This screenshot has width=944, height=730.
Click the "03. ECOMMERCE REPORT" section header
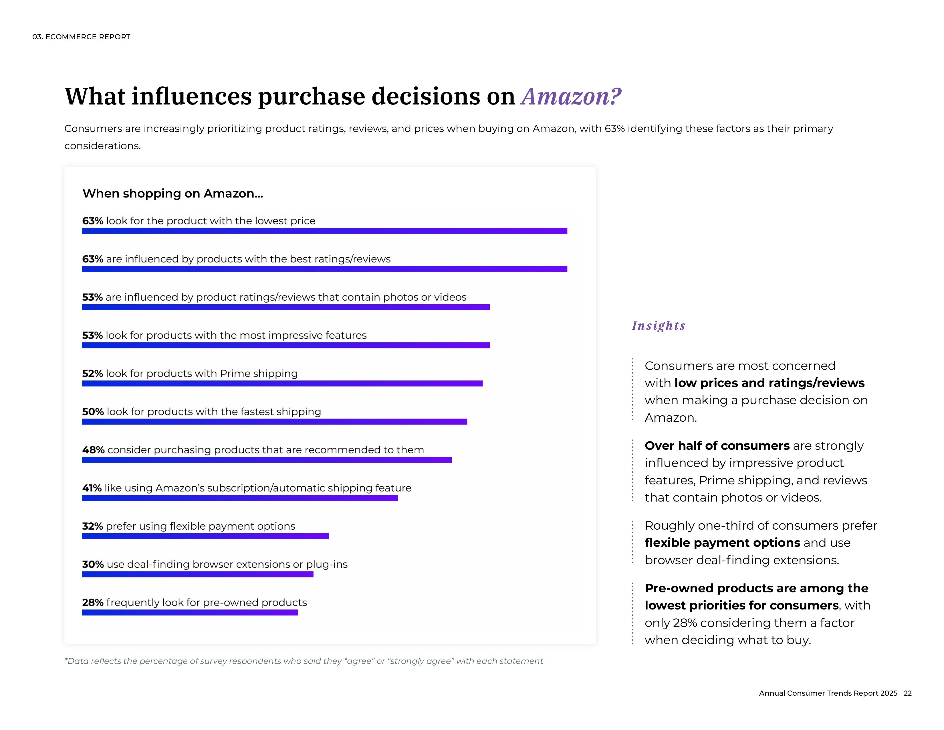(81, 37)
